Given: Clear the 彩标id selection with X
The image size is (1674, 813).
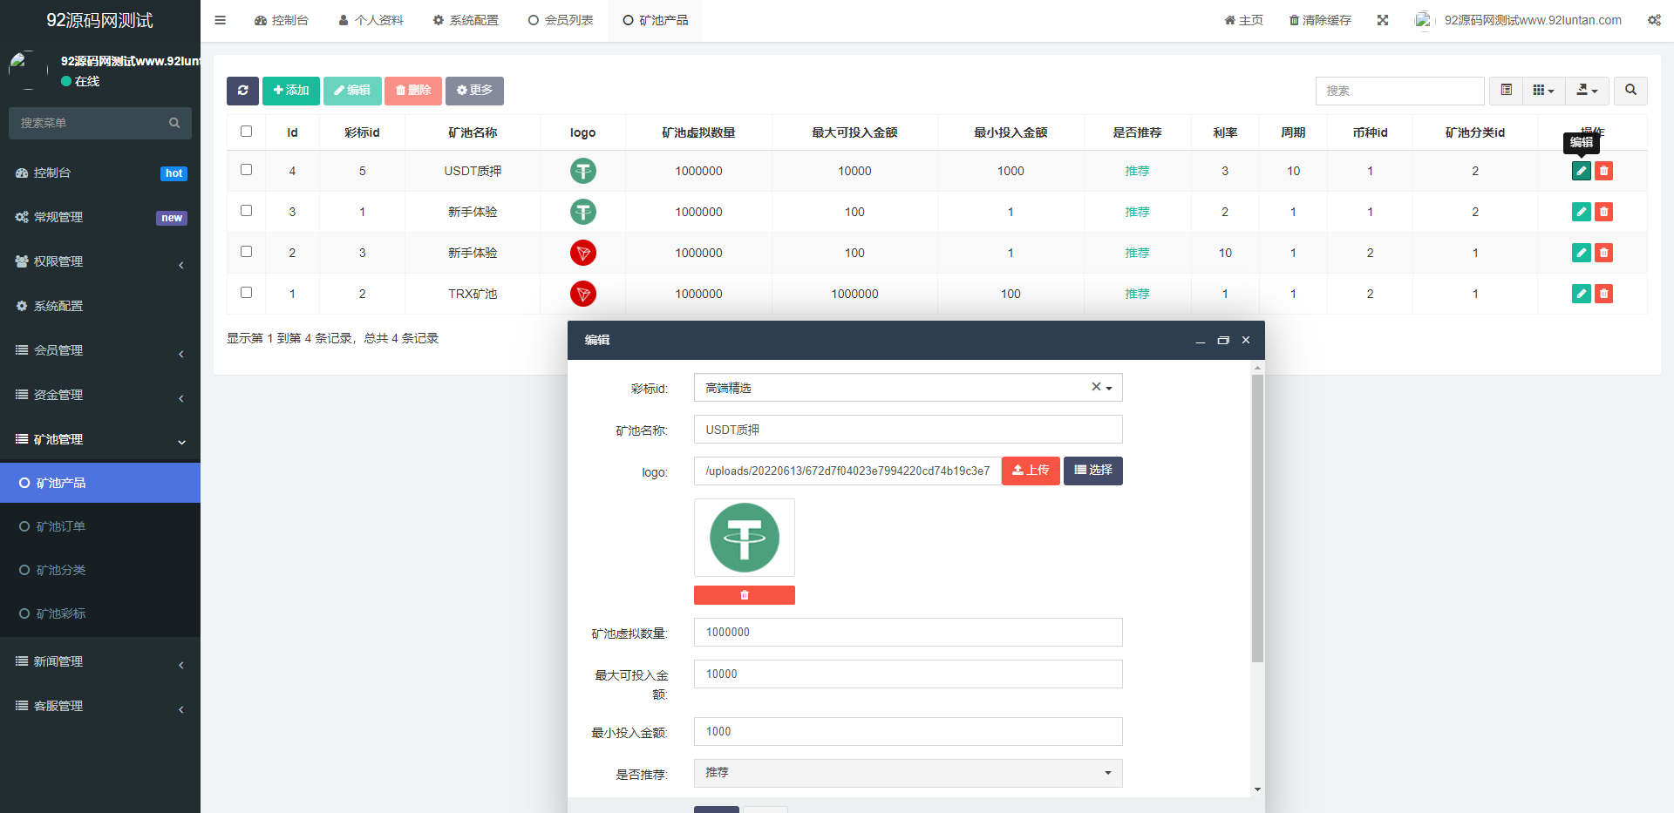Looking at the screenshot, I should (x=1096, y=387).
